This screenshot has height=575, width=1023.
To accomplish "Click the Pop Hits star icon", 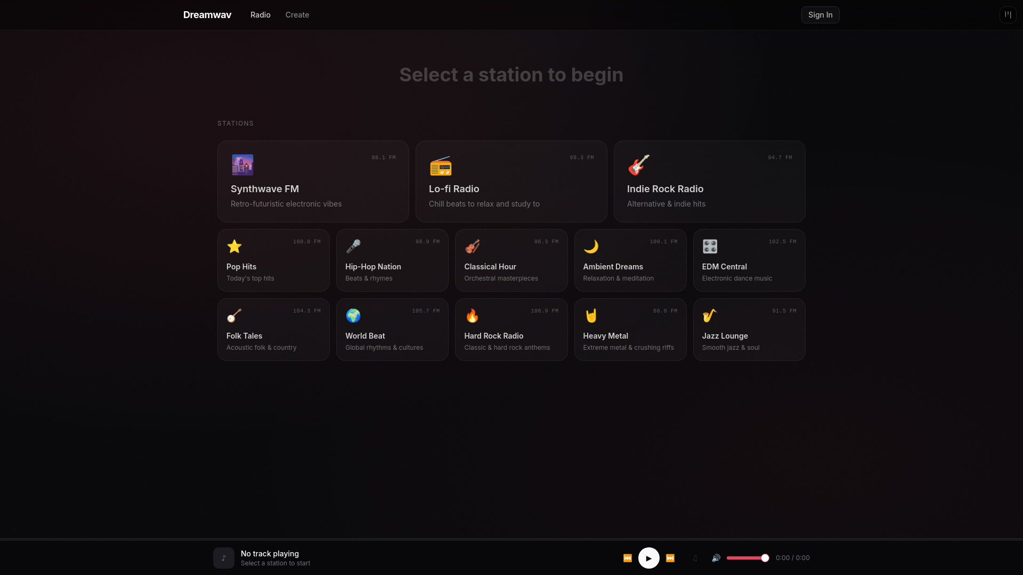I will 234,247.
